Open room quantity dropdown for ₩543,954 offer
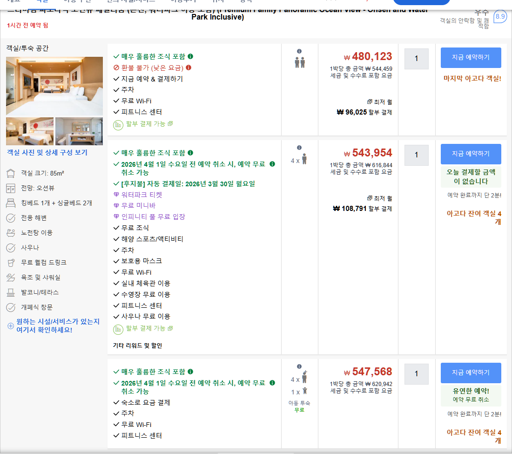The image size is (512, 454). pos(416,155)
